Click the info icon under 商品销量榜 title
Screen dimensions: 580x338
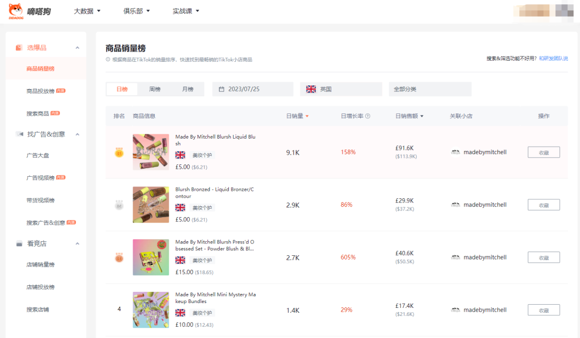tap(108, 60)
